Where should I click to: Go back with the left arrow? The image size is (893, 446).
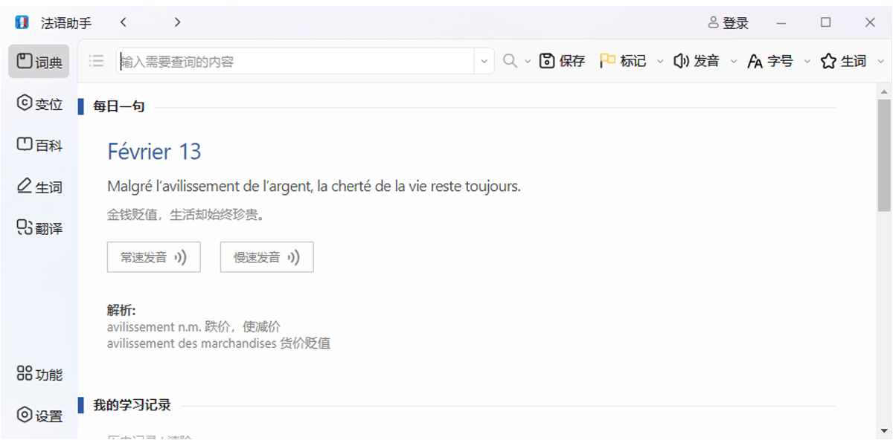click(124, 22)
